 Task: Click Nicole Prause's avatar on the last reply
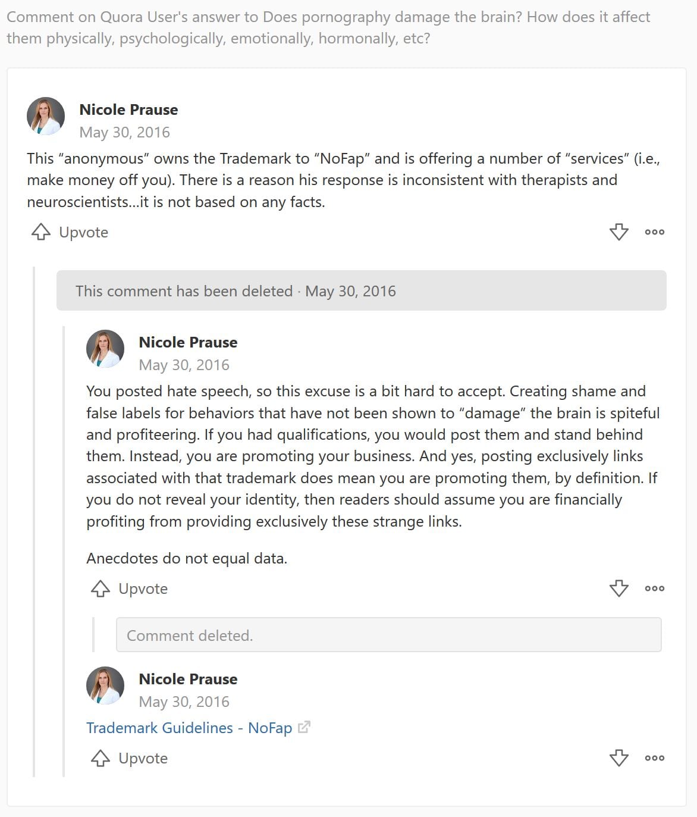tap(105, 685)
